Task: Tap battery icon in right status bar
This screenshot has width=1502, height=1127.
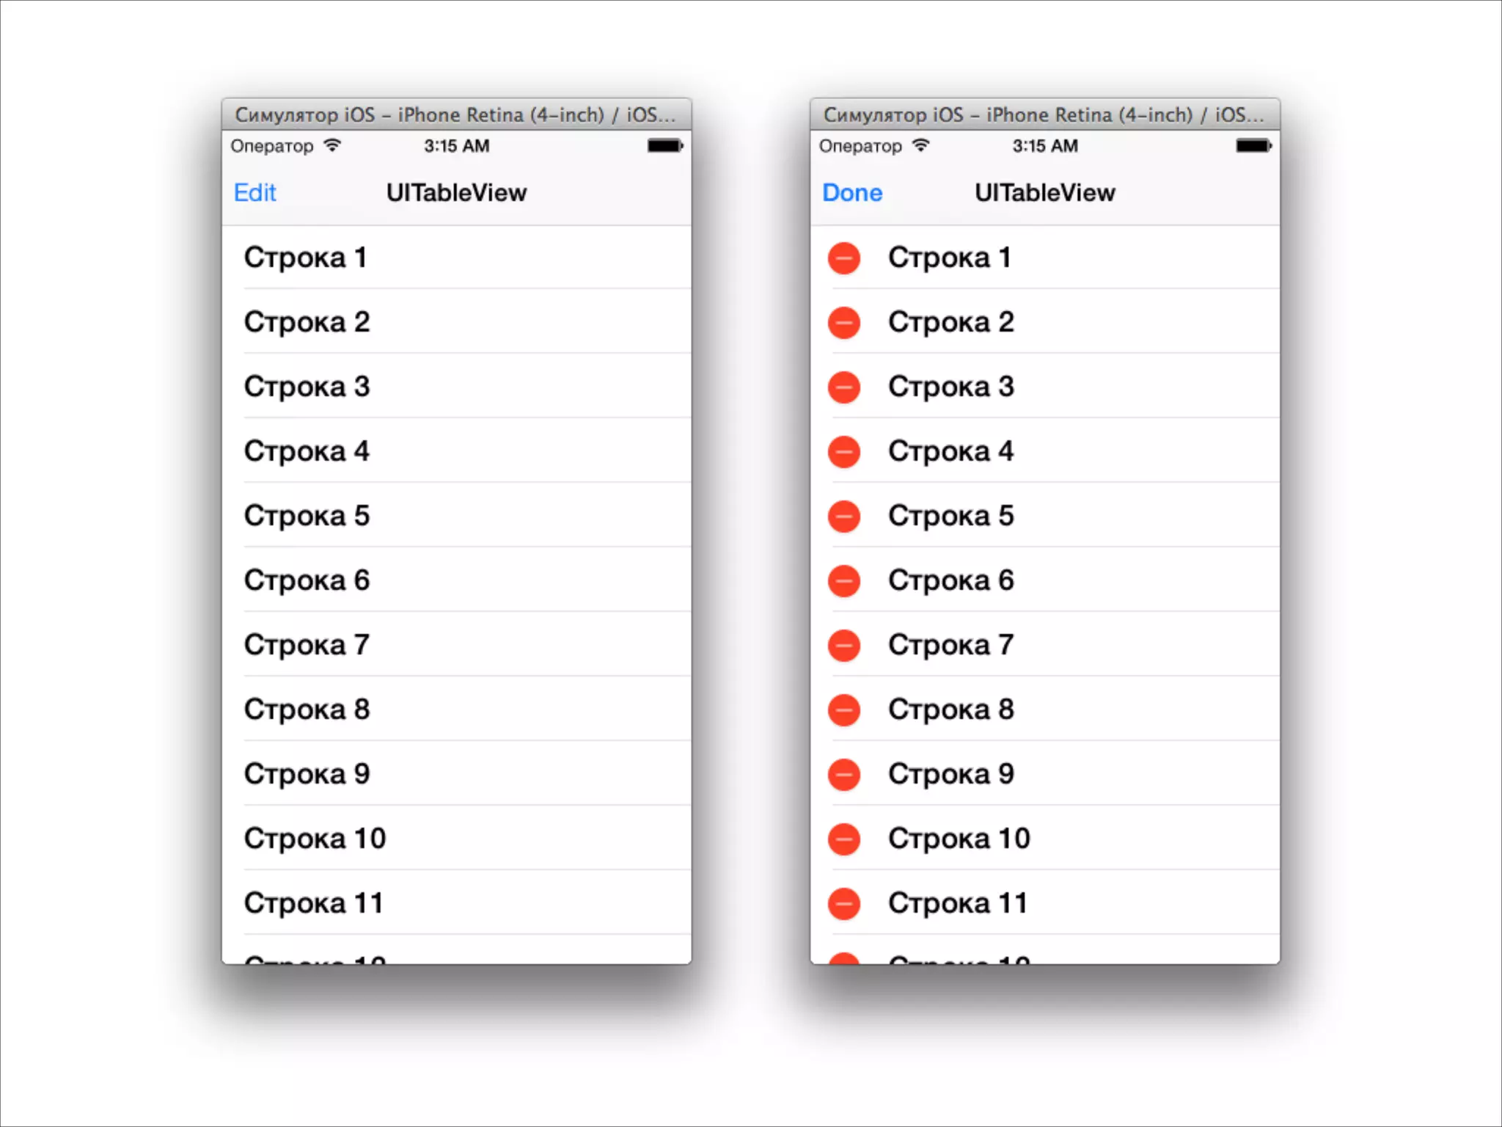Action: pos(1253,146)
